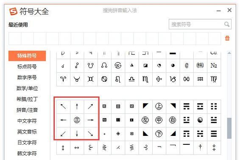Open the 拼音/注音 category tab

click(x=27, y=110)
